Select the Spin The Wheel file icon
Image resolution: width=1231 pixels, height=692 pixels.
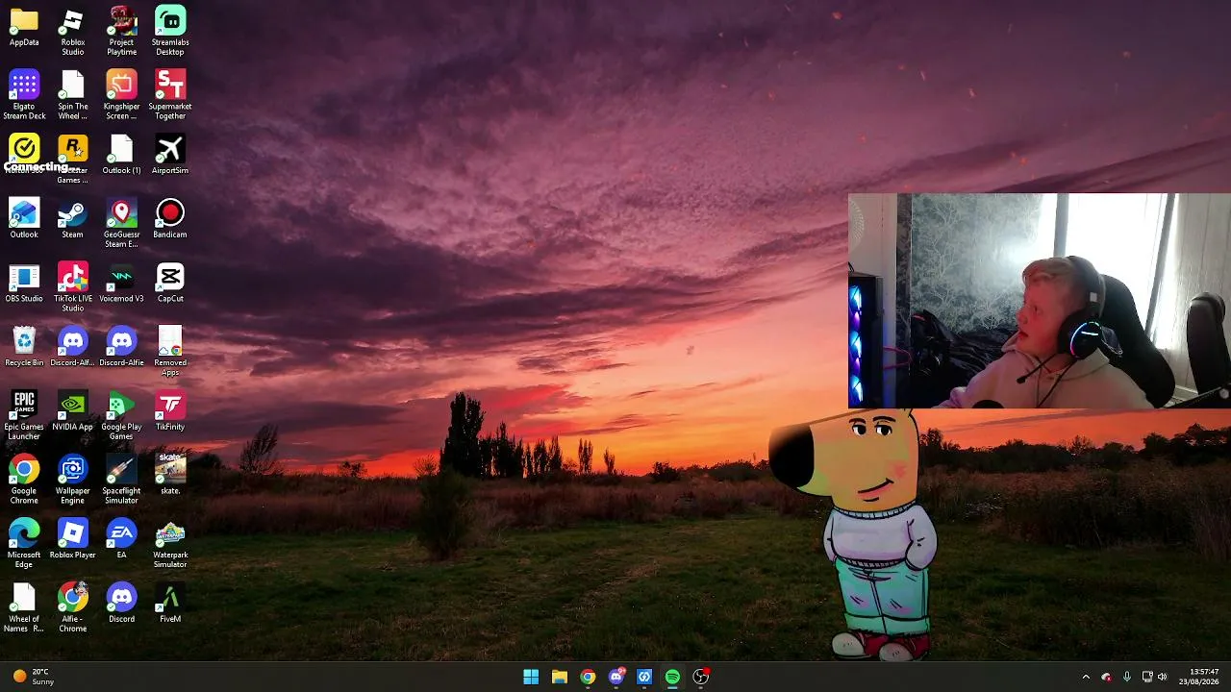tap(73, 86)
